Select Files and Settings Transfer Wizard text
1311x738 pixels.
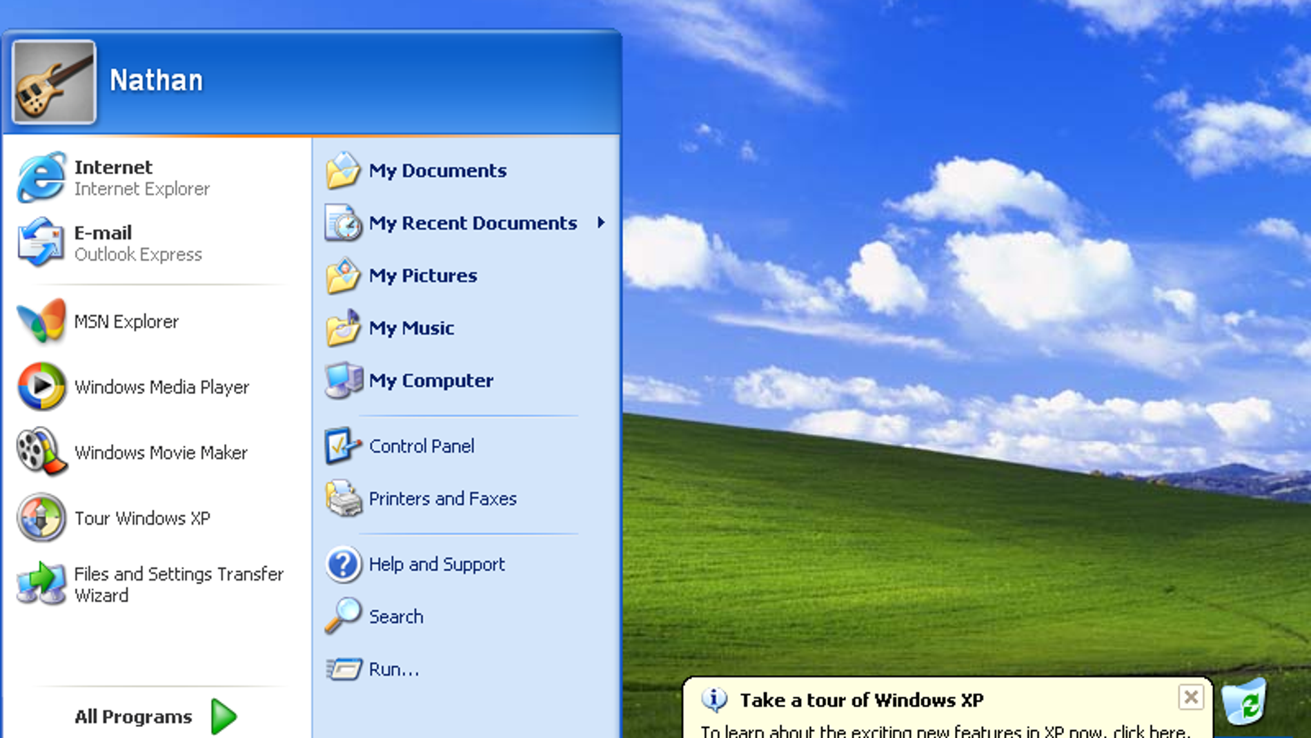tap(179, 585)
